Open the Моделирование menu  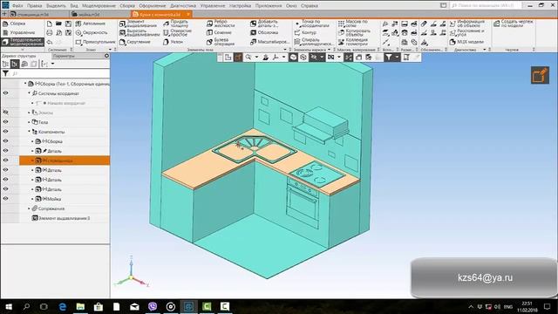[x=99, y=6]
